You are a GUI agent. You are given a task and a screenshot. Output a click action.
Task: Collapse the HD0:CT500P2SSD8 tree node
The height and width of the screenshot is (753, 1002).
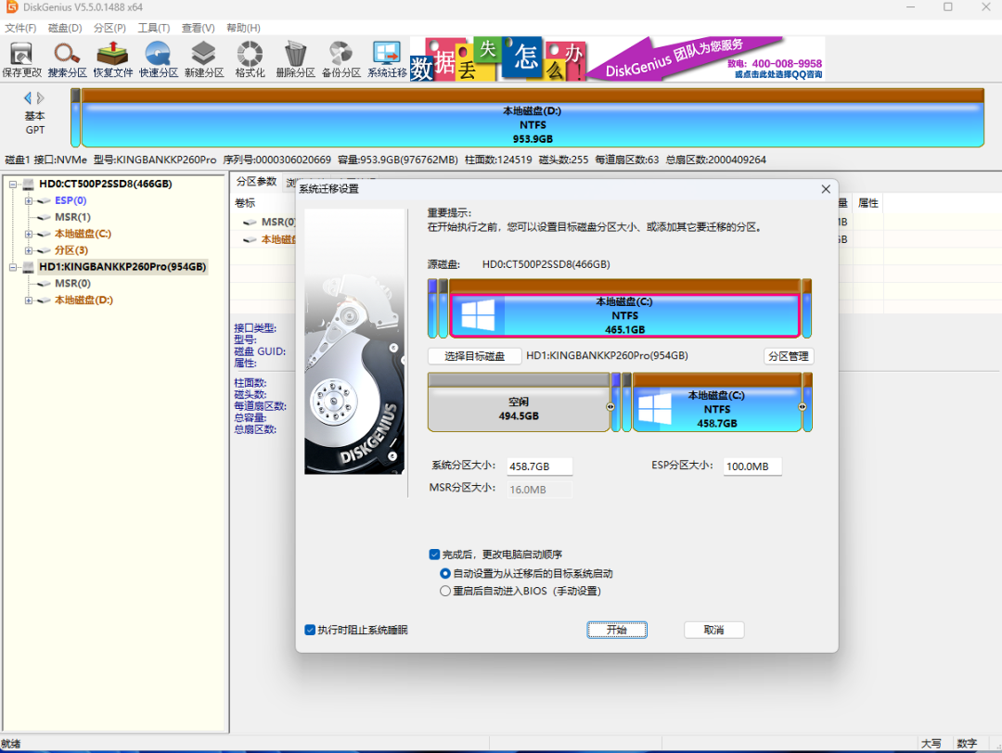coord(13,184)
